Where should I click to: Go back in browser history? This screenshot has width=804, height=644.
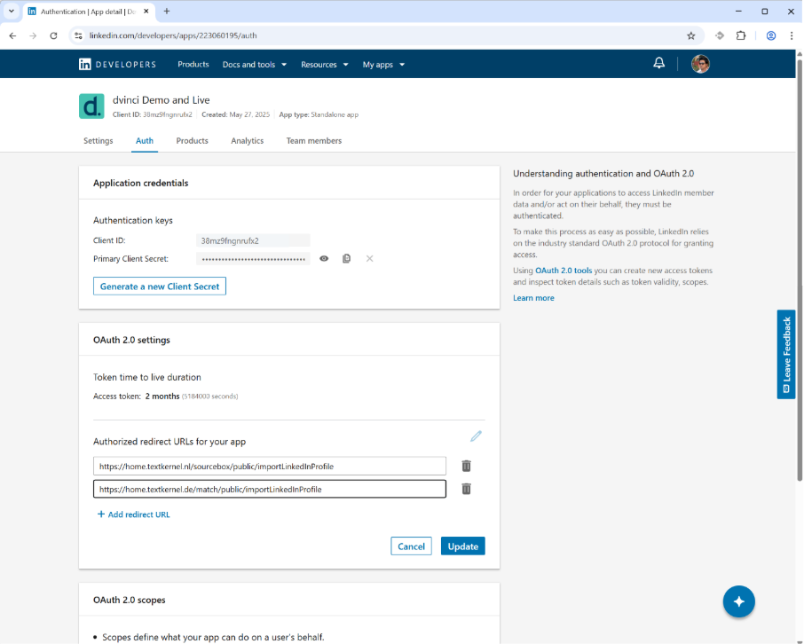(x=12, y=35)
